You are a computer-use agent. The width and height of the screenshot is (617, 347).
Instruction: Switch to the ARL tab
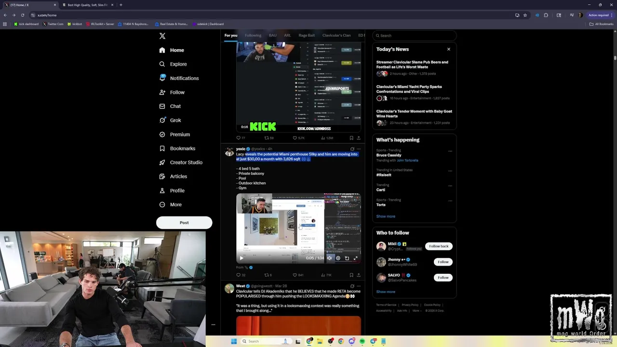287,35
